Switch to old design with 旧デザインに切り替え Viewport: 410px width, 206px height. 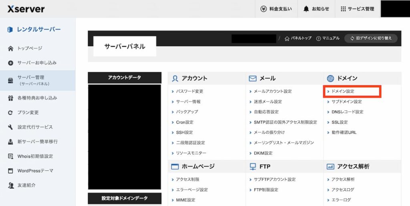click(x=371, y=38)
